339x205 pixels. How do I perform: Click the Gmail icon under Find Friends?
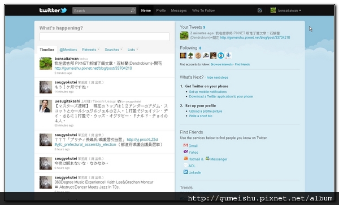[185, 145]
